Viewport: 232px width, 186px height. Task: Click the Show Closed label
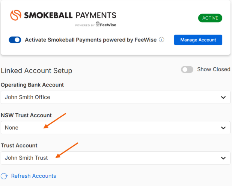[214, 69]
